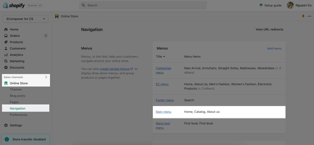Click the Customers person icon

click(6, 48)
